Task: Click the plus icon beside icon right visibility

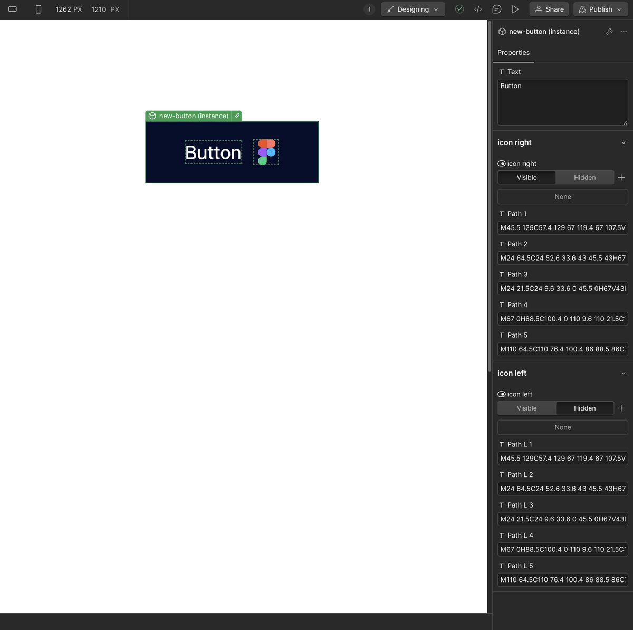Action: tap(621, 178)
